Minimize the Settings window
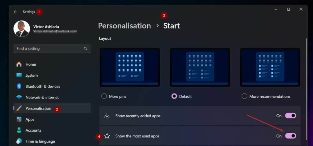Image resolution: width=313 pixels, height=146 pixels. click(276, 9)
